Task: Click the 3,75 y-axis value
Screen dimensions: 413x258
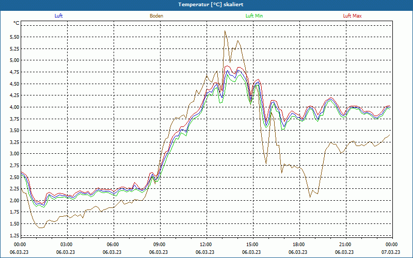Action: tap(14, 119)
